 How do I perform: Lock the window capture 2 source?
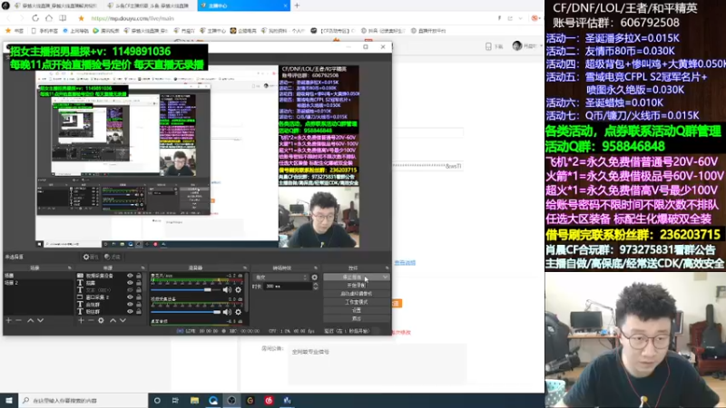pyautogui.click(x=139, y=297)
